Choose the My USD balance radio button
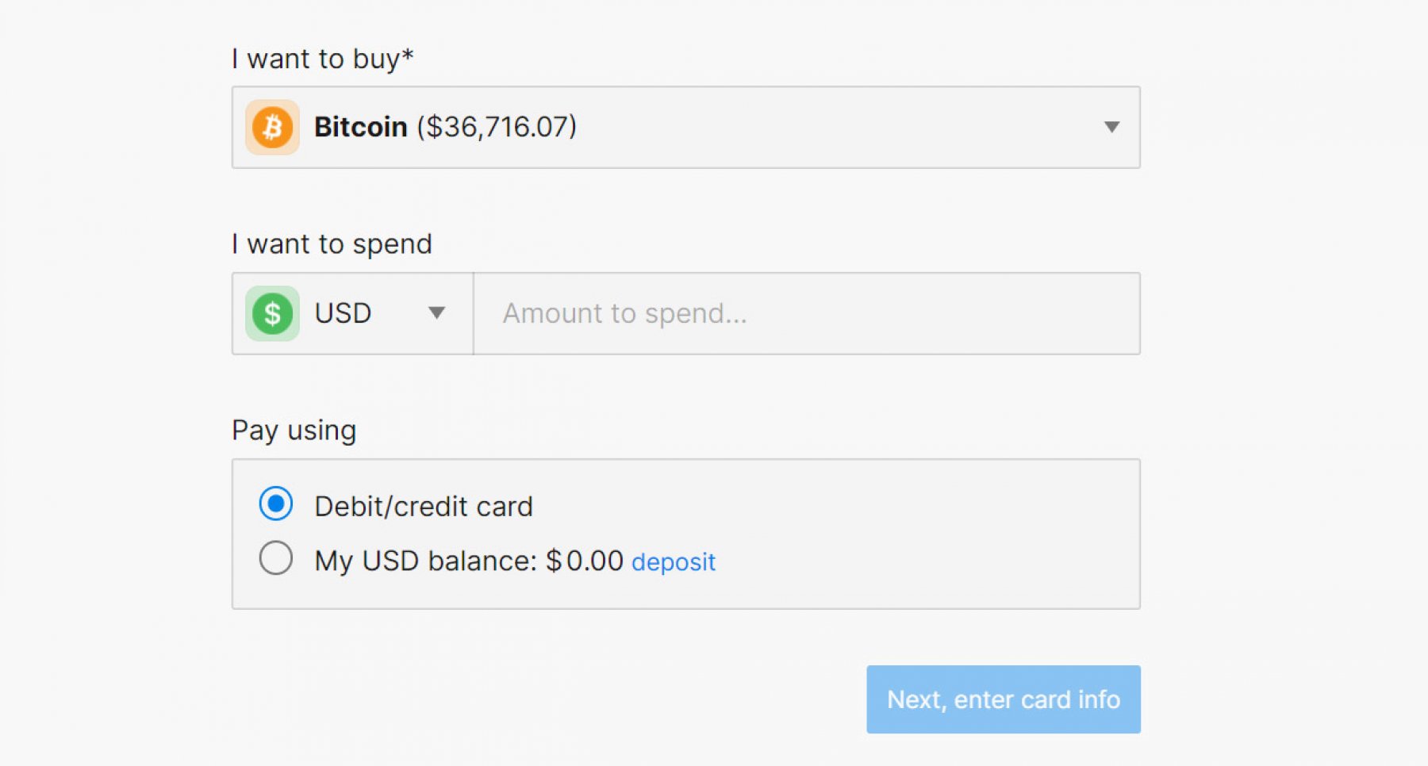 [x=276, y=558]
